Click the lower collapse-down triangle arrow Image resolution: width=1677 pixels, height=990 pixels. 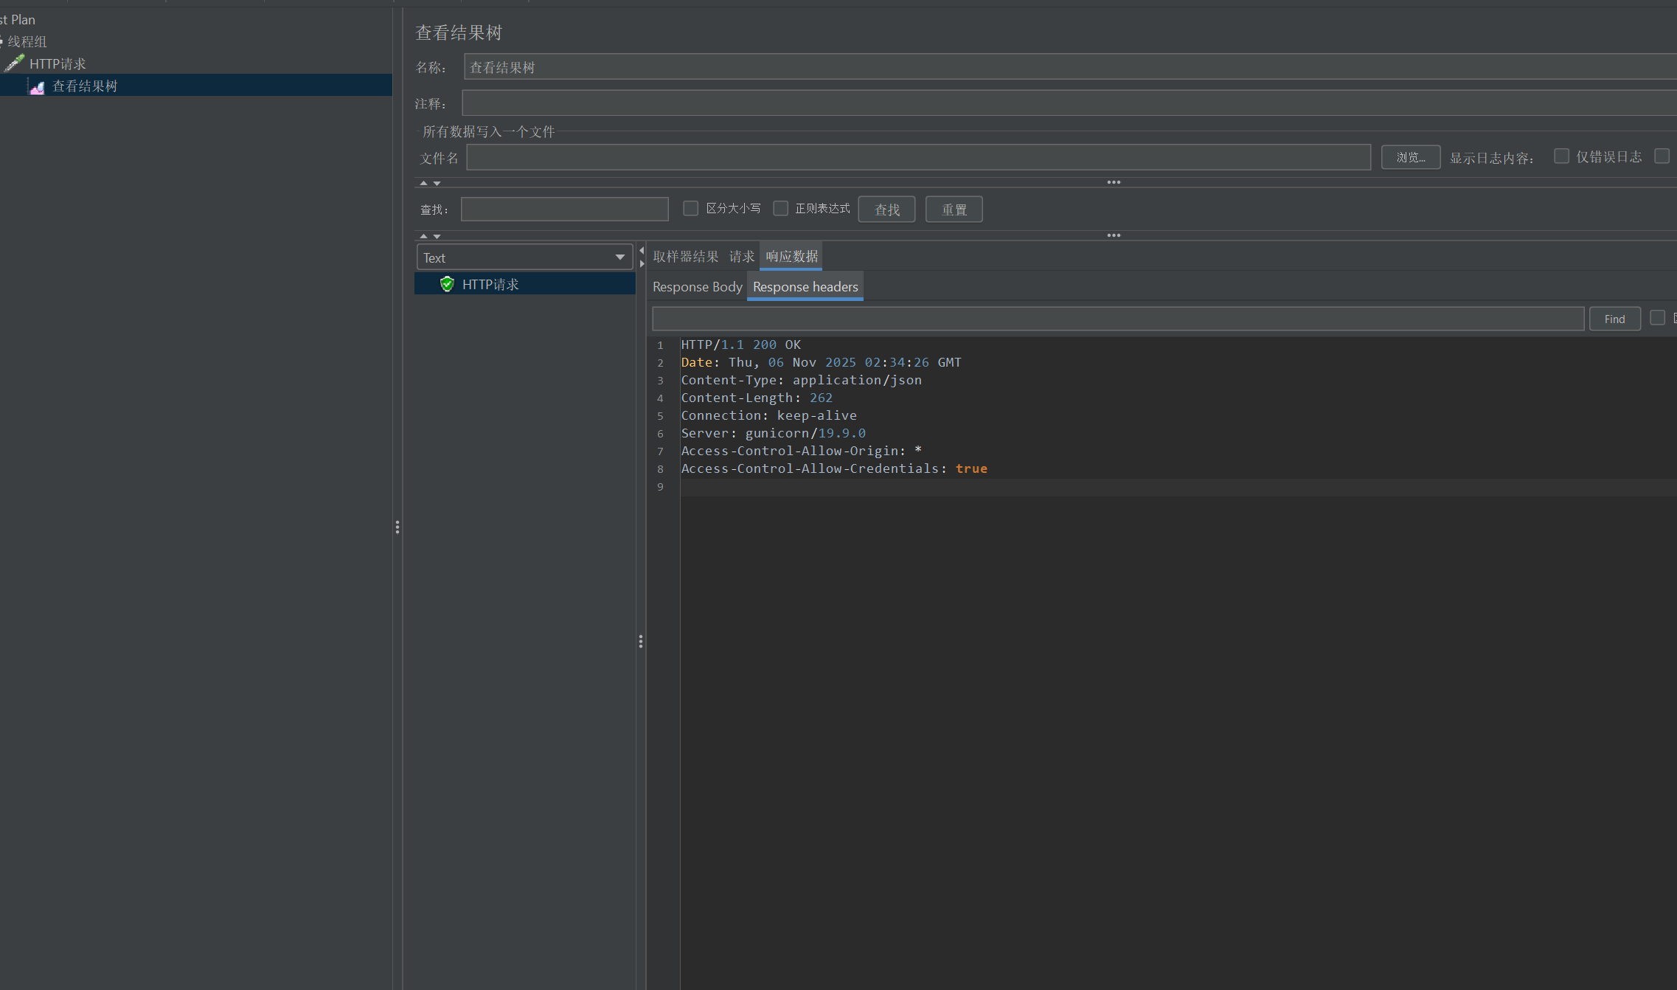click(x=437, y=237)
